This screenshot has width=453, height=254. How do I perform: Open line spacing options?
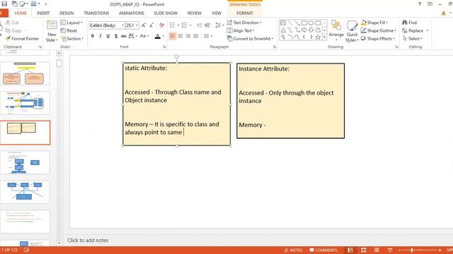219,25
